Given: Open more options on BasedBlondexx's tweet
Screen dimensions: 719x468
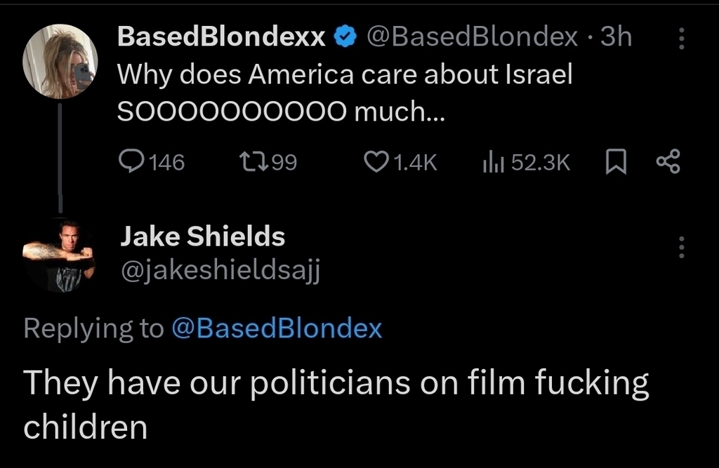Looking at the screenshot, I should pos(680,39).
